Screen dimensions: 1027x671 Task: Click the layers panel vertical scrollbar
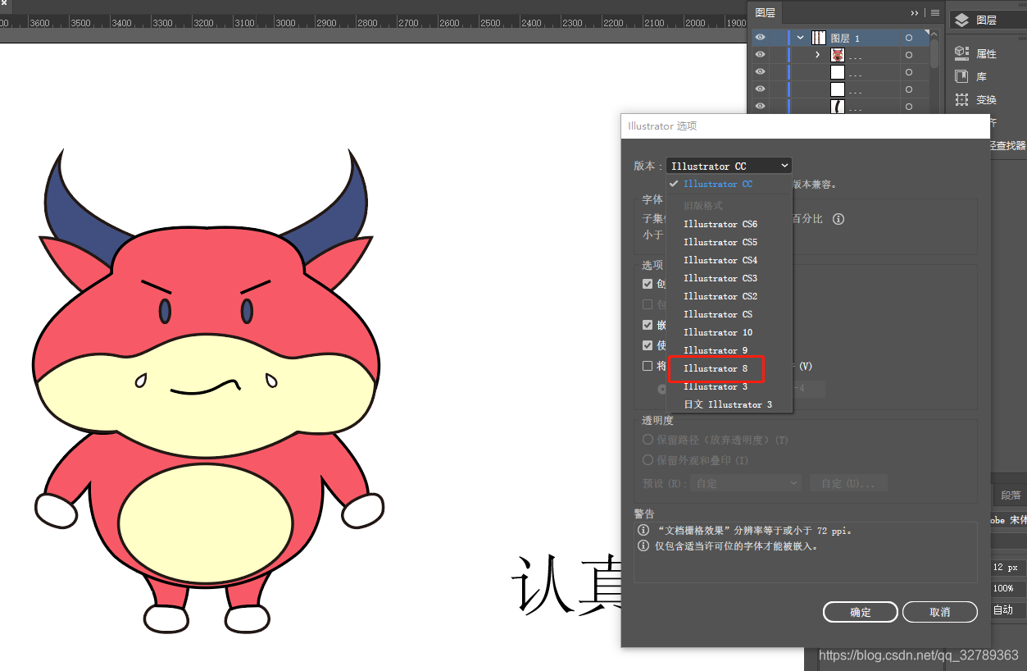pyautogui.click(x=934, y=53)
